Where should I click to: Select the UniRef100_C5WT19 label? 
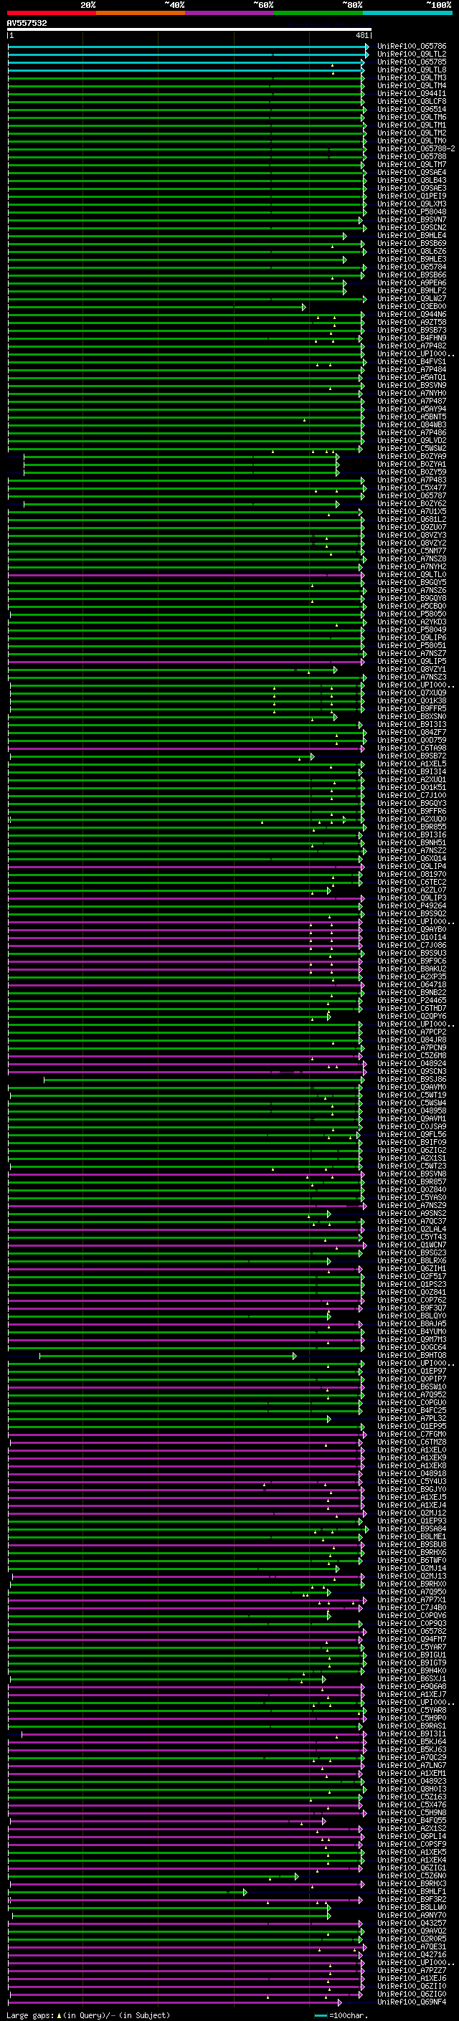(x=412, y=1095)
